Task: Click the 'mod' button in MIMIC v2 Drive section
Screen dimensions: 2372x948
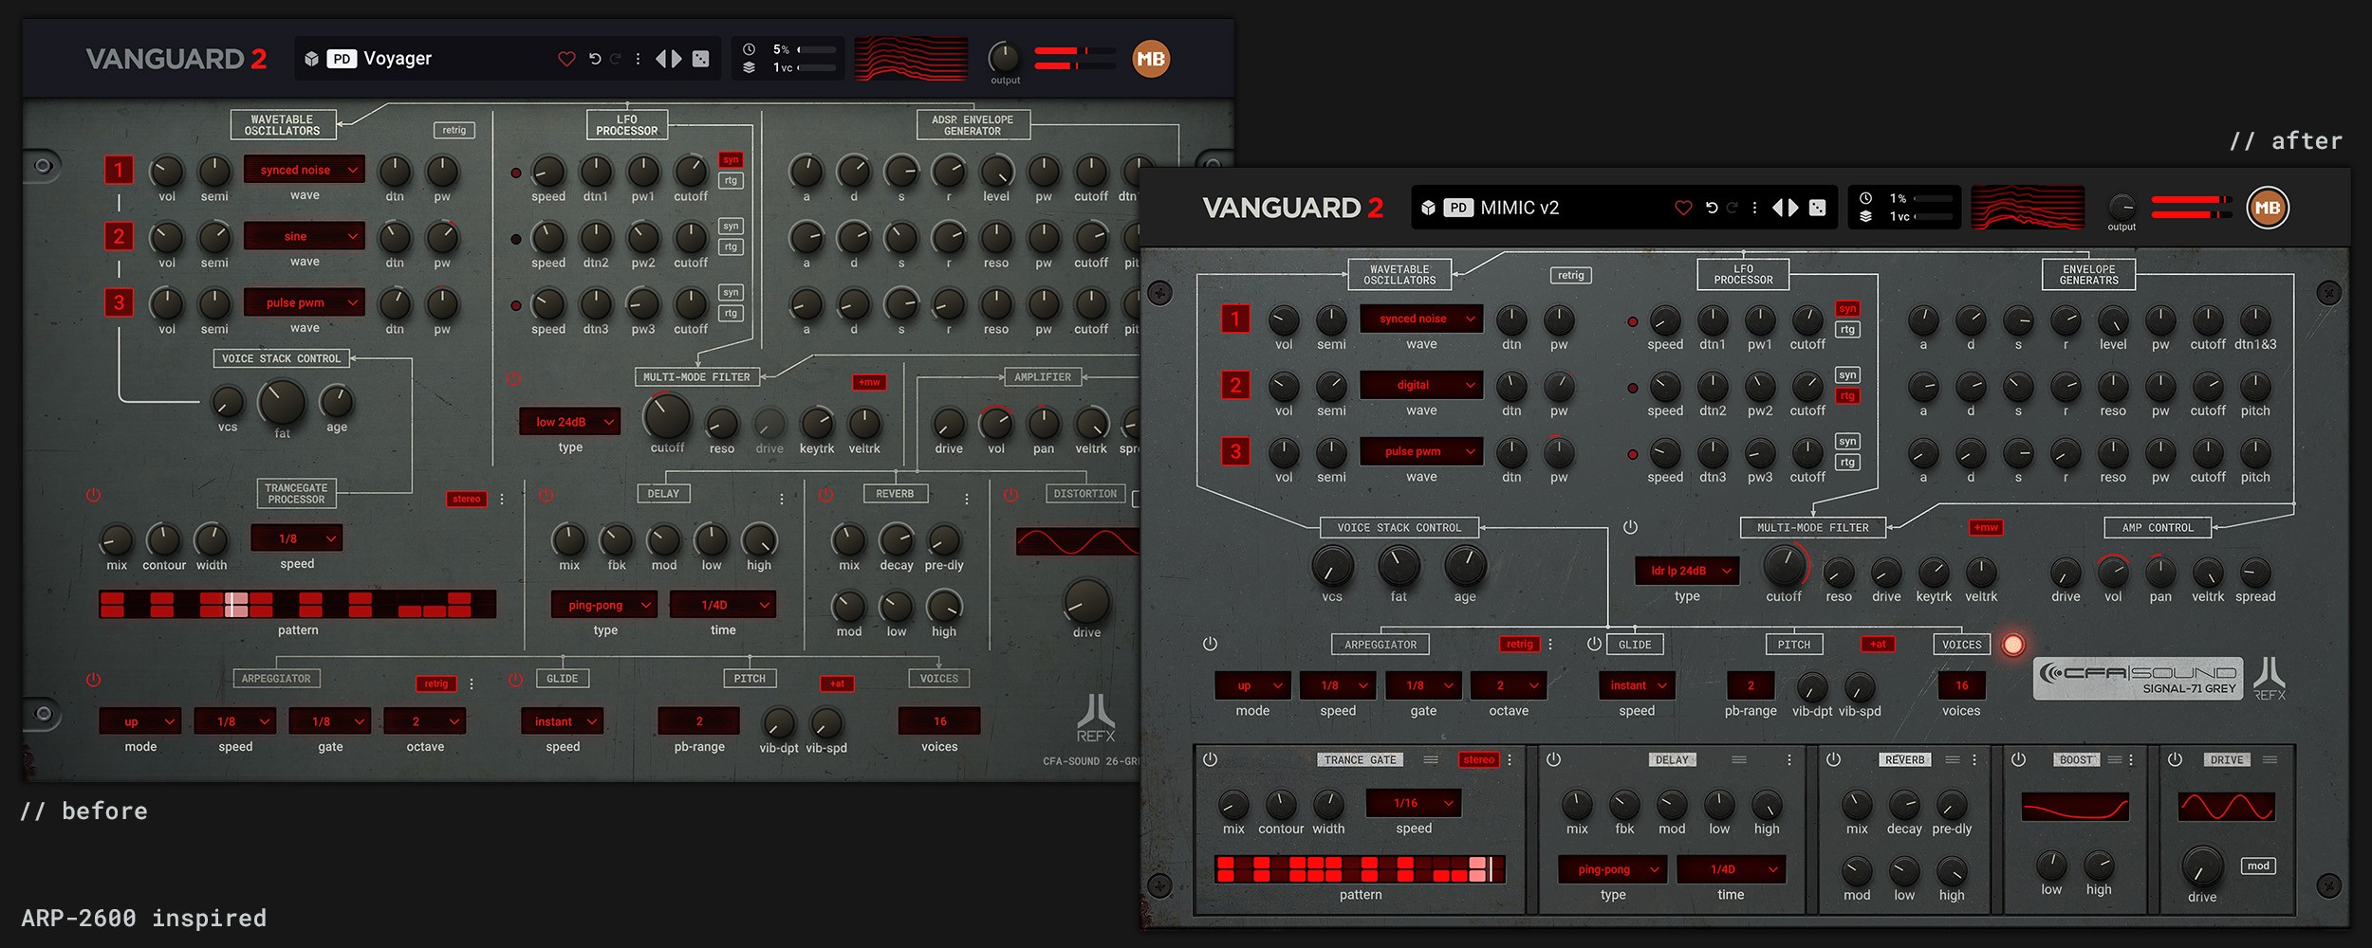Action: click(2258, 866)
